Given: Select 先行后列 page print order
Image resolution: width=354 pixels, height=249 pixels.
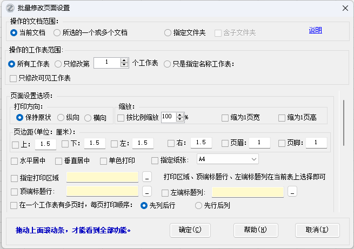Looking at the screenshot, I should pos(198,205).
